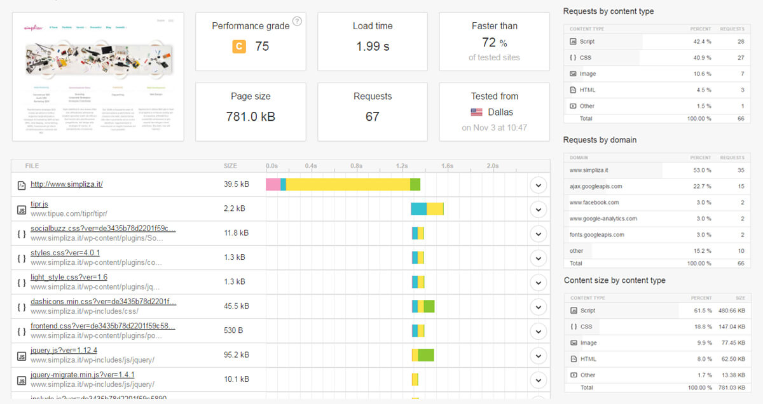
Task: Click CSS icon in Content size table
Action: (574, 327)
